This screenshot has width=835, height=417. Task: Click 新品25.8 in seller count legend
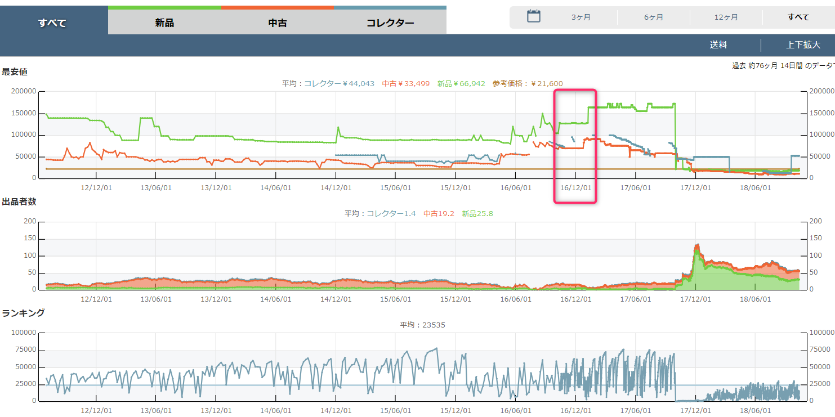coord(477,213)
